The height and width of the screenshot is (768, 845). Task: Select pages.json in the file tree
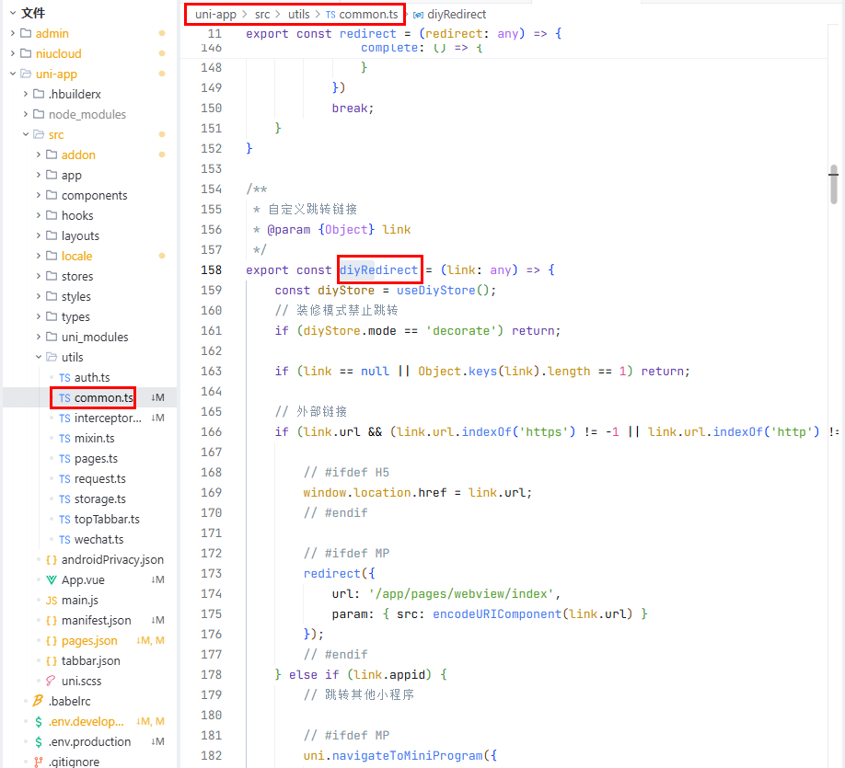(89, 640)
